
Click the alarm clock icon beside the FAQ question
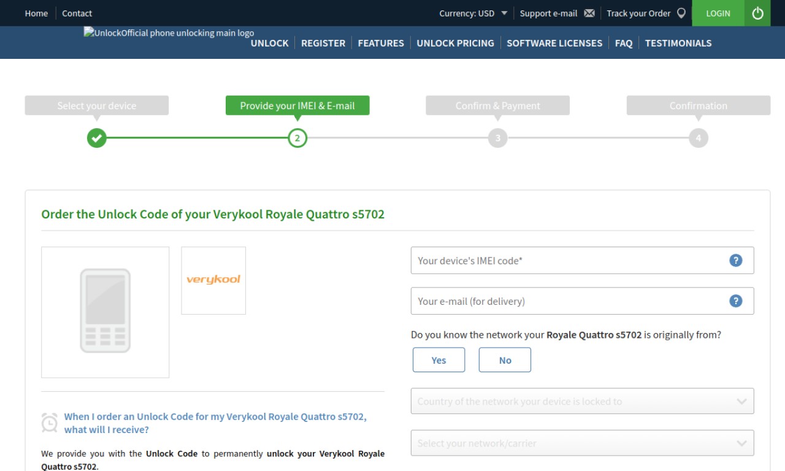click(49, 423)
